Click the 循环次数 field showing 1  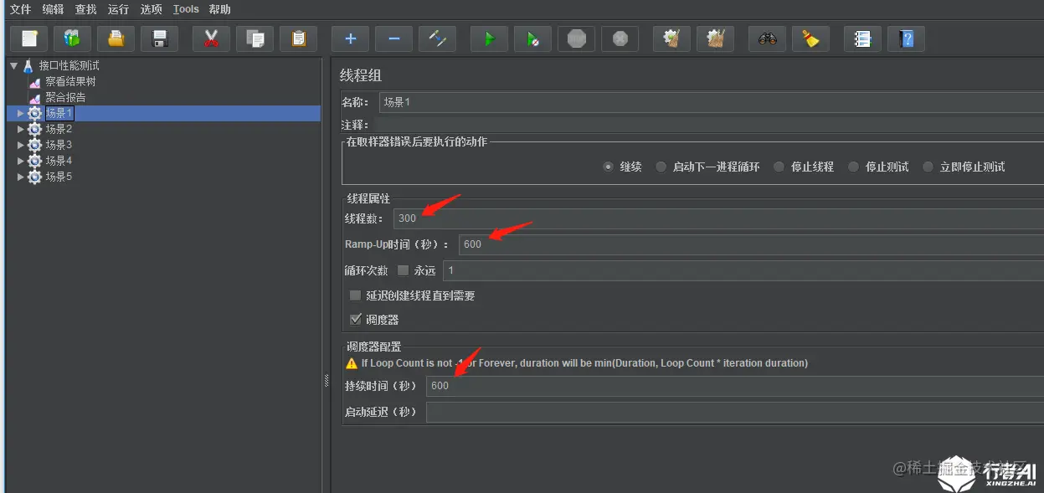[x=743, y=270]
